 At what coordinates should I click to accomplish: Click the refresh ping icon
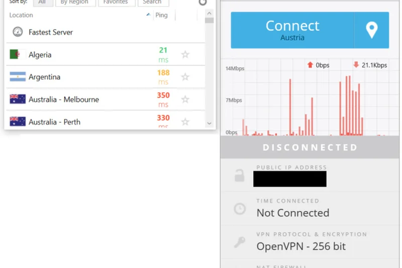[203, 2]
